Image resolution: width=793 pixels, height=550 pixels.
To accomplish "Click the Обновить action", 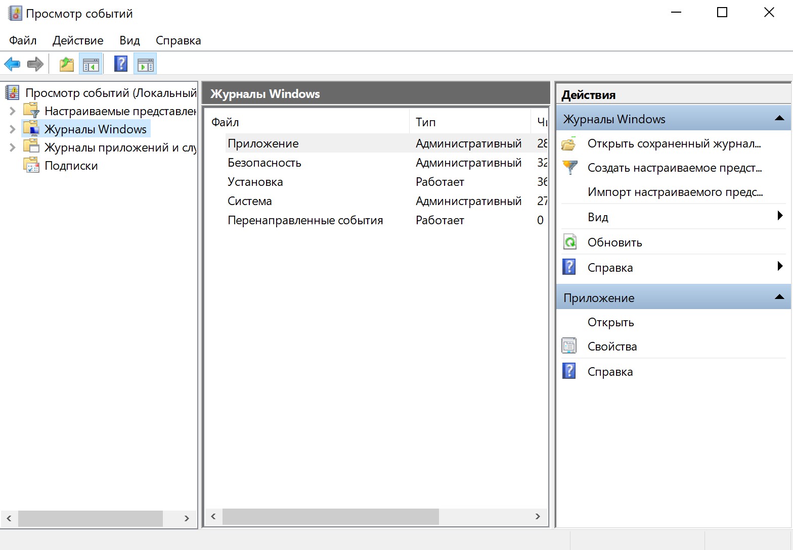I will (614, 242).
